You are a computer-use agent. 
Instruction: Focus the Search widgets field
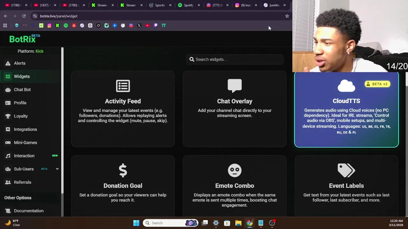click(x=235, y=59)
